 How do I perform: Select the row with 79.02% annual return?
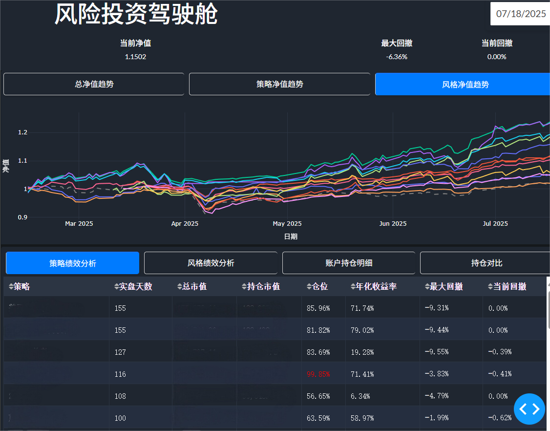(x=362, y=330)
